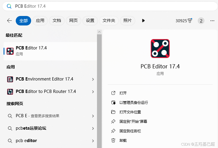Image resolution: width=218 pixels, height=148 pixels.
Task: Click the PCB Editor 17.4 best match icon
Action: coord(10,51)
